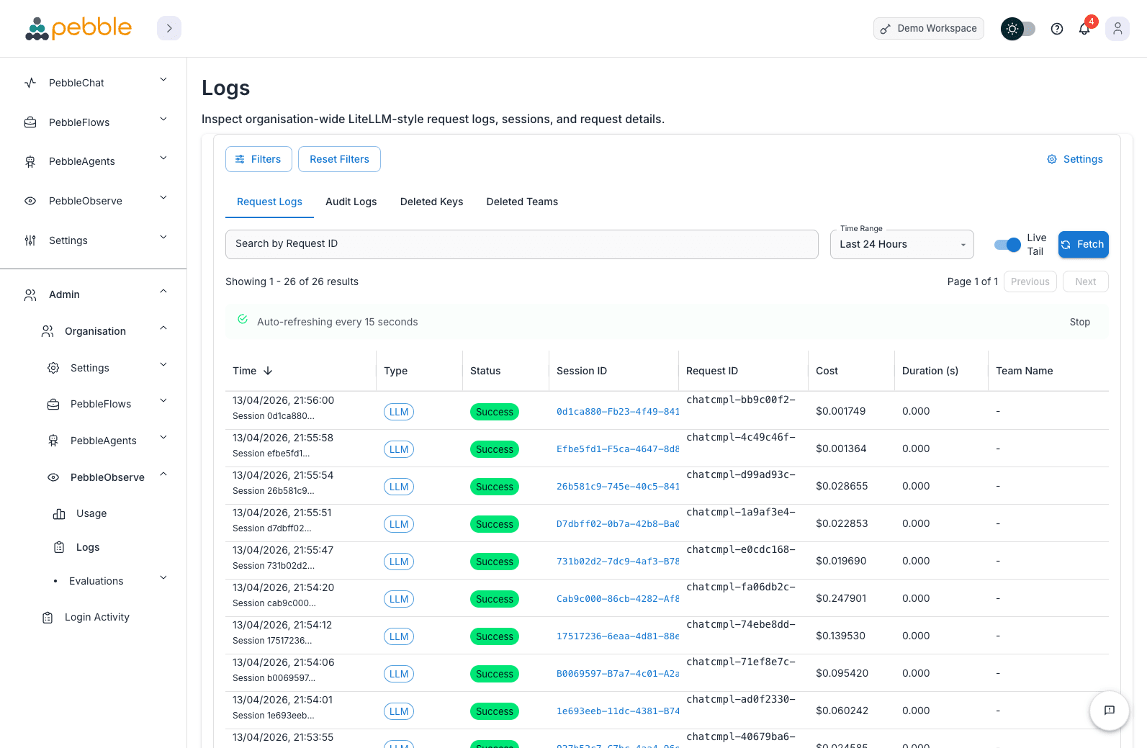This screenshot has height=748, width=1147.
Task: Click the Session ID column header
Action: (582, 371)
